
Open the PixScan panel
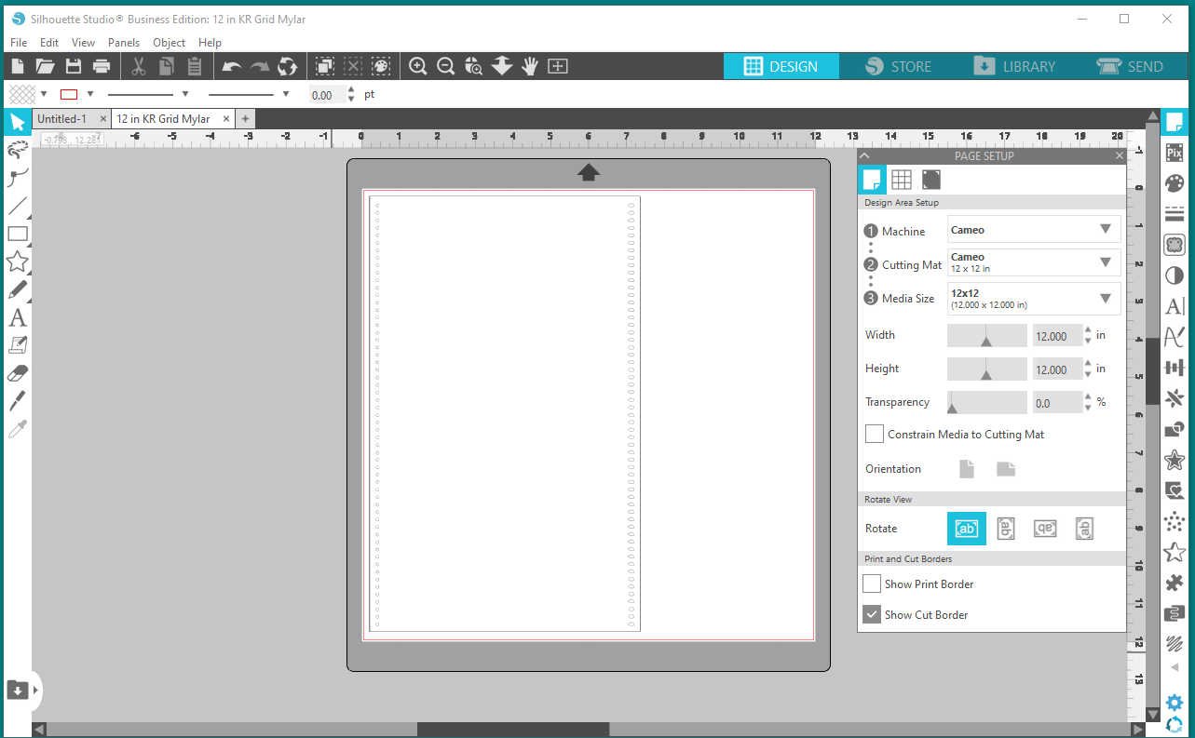pyautogui.click(x=1173, y=152)
